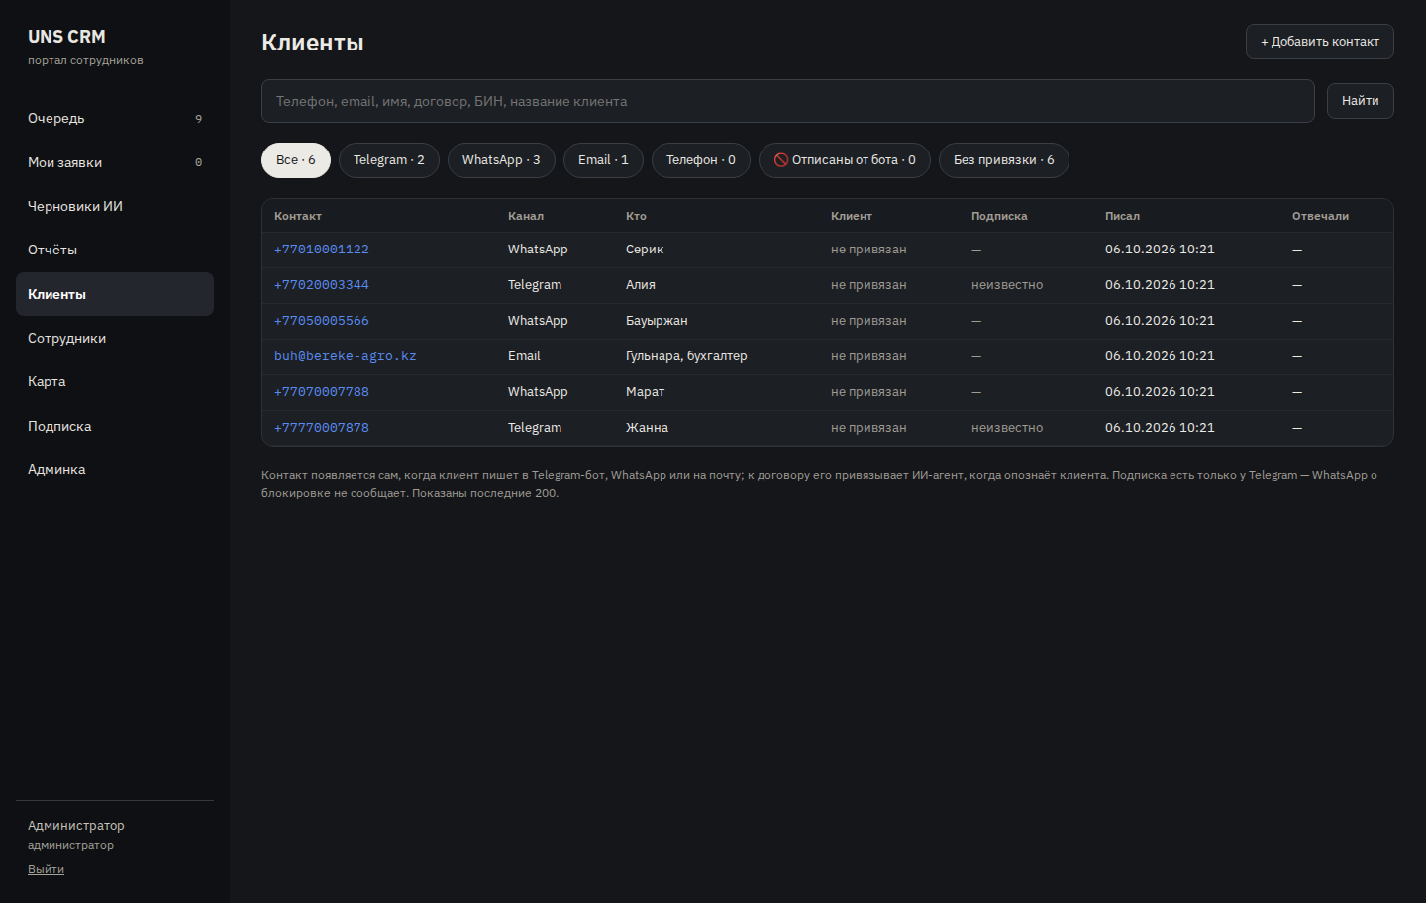Open the Очередь section in sidebar
1426x903 pixels.
click(115, 119)
